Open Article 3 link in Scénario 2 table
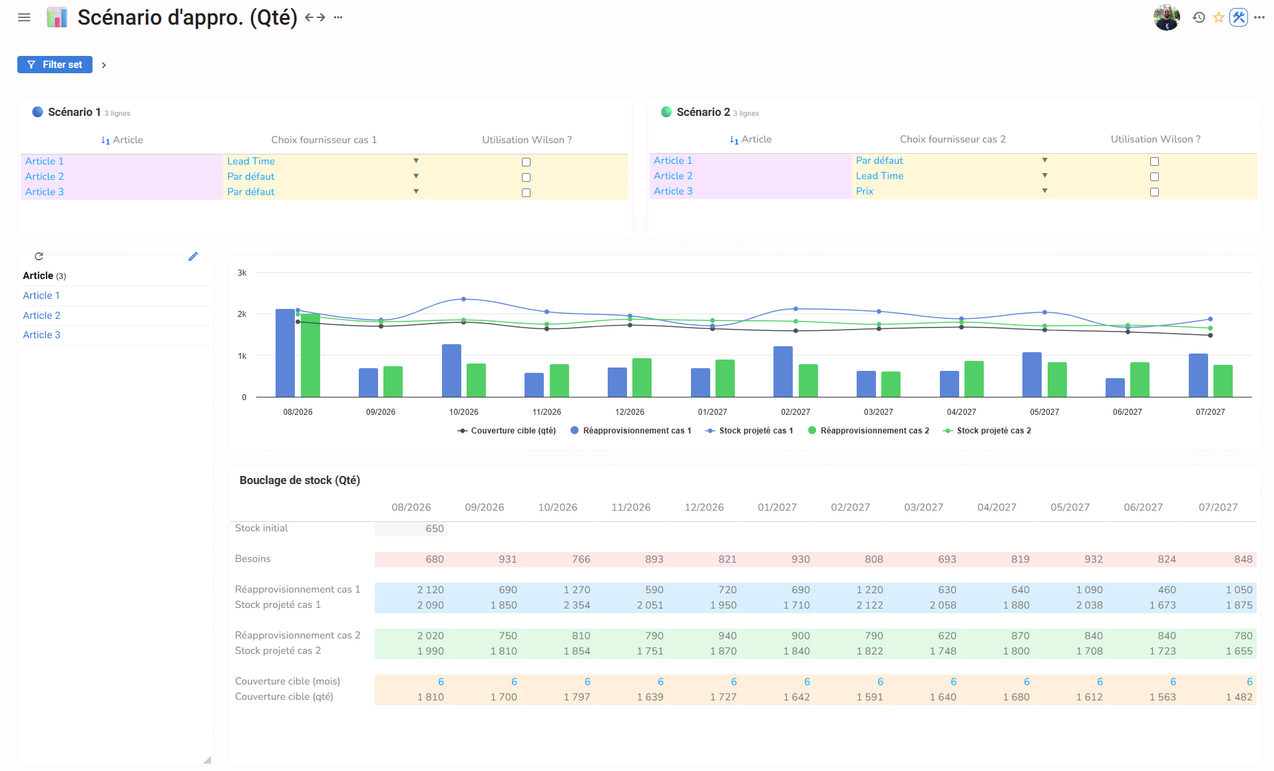The height and width of the screenshot is (771, 1274). pyautogui.click(x=673, y=191)
